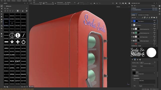Viewport: 161px width, 90px height.
Task: Open Base color channel dropdown
Action: click(135, 17)
